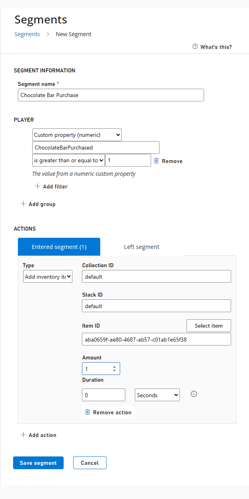Click the What's this help icon
249x499 pixels.
pyautogui.click(x=195, y=47)
